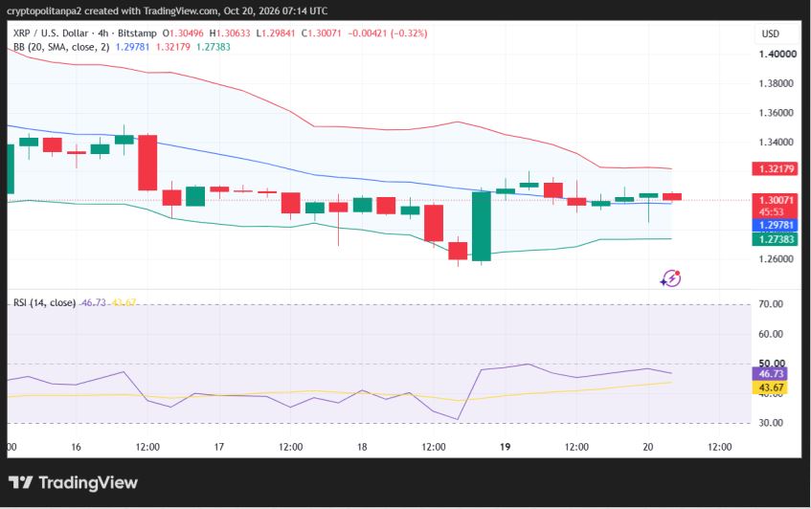Open the RSI (14, close) indicator legend
The height and width of the screenshot is (509, 811).
(44, 302)
